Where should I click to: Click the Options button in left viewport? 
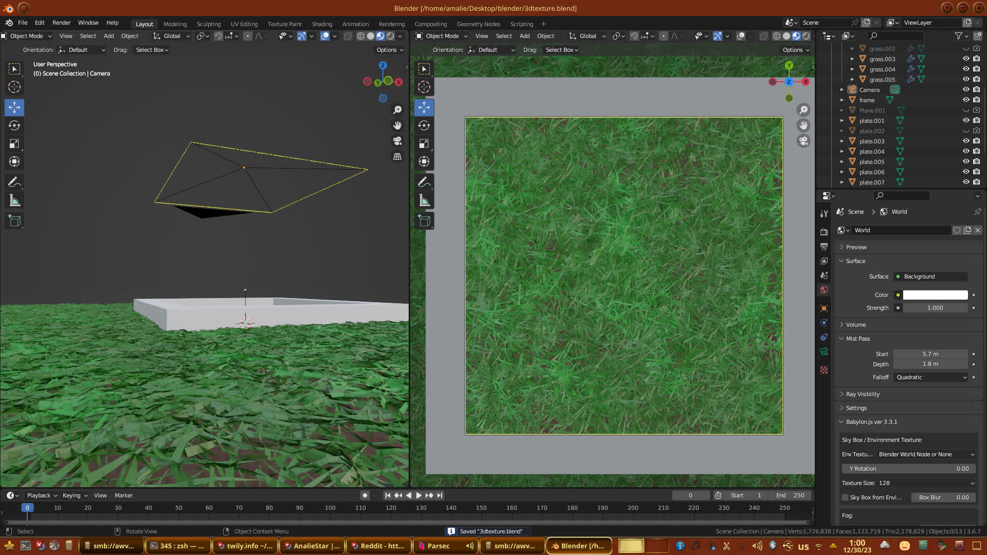point(390,50)
